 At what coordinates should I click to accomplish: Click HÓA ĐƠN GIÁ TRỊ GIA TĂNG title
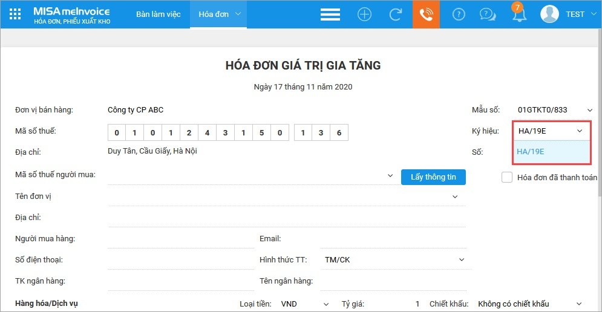pyautogui.click(x=303, y=66)
